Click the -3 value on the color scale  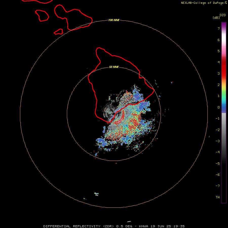point(218,141)
